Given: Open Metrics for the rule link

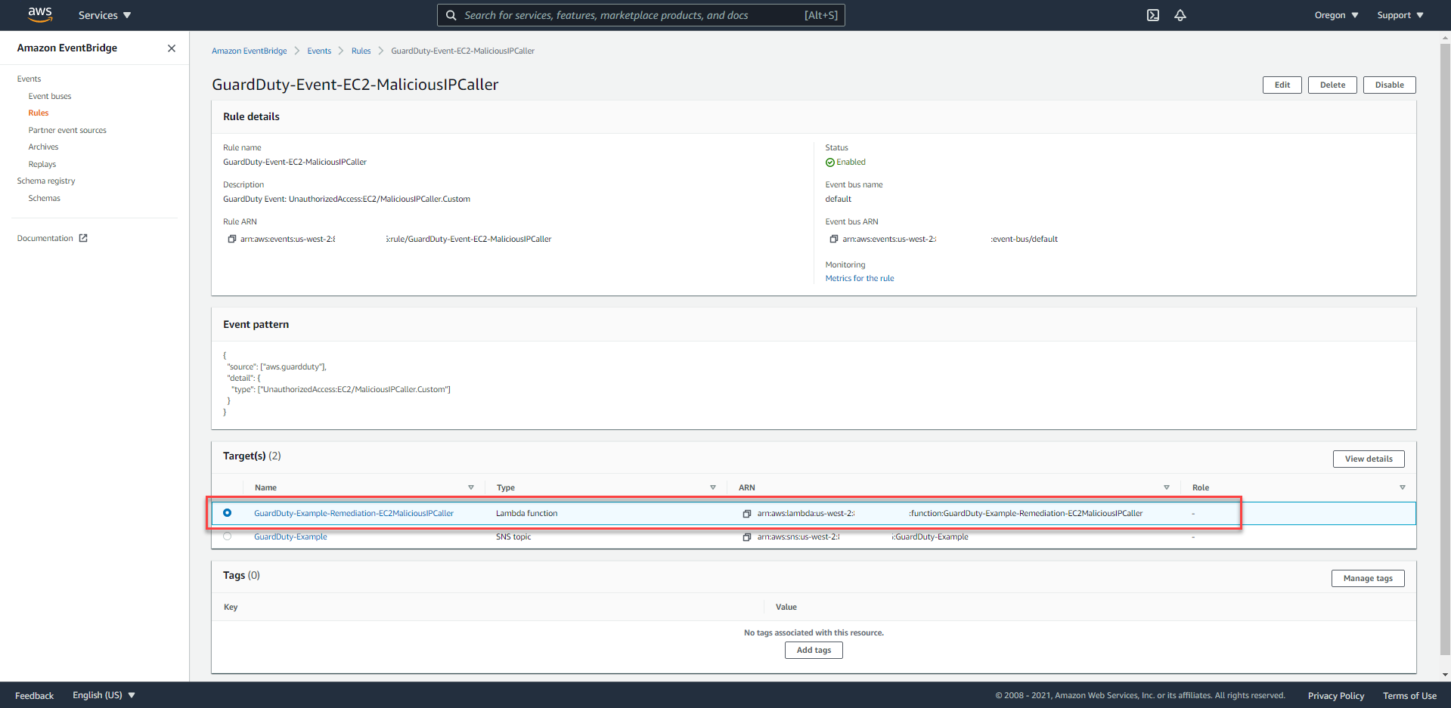Looking at the screenshot, I should 860,279.
